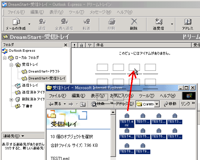Viewport: 200px width, 160px height.
Task: Click the 移動 Go button
Action: [170, 104]
